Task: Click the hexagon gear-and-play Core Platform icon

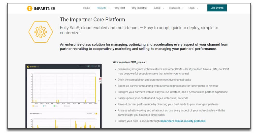Action: [41, 32]
